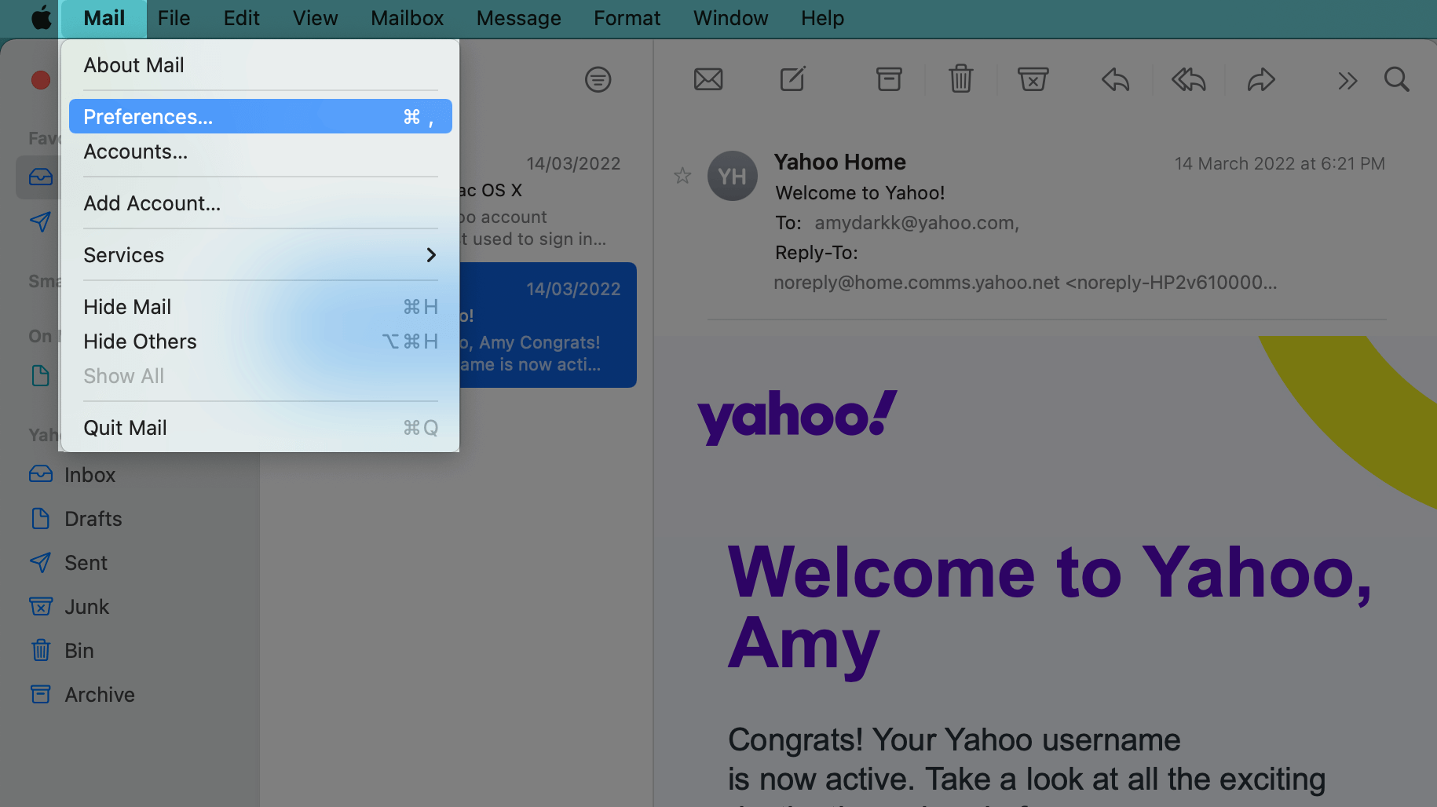Open the Format menu
This screenshot has height=807, width=1437.
[627, 18]
